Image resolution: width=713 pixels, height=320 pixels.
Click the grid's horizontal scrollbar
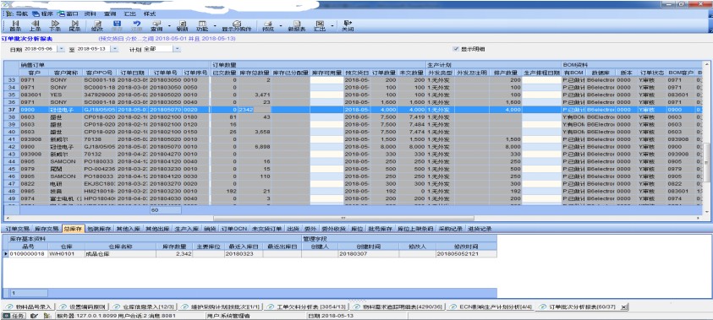click(x=353, y=219)
